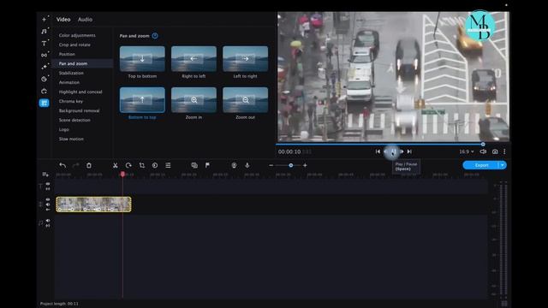Mute the audio track speaker icon
The image size is (548, 308).
tap(48, 221)
